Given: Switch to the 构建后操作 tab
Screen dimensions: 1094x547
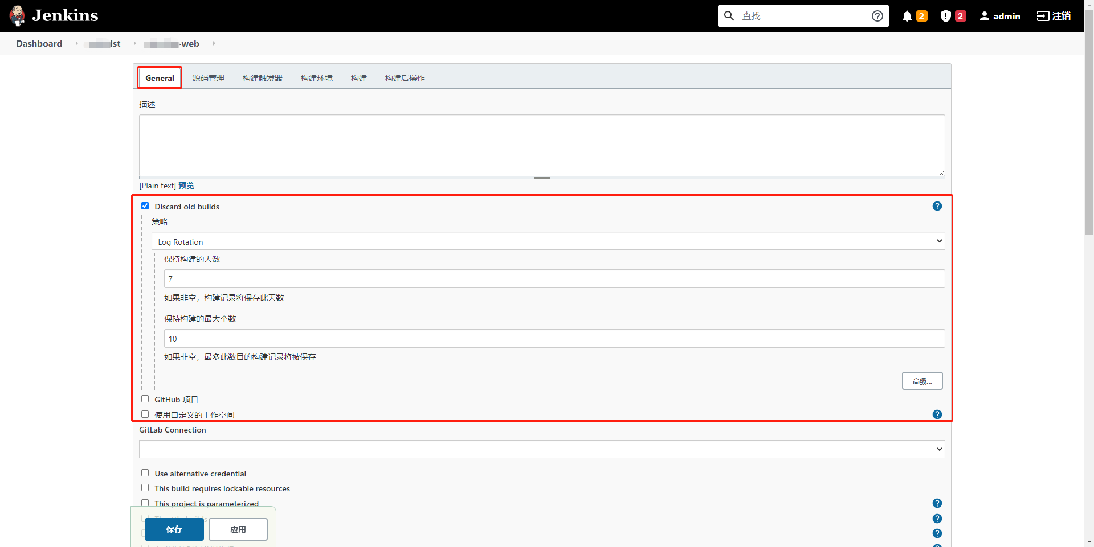Looking at the screenshot, I should click(405, 78).
